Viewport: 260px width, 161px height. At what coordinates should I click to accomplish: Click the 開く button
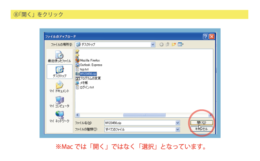pyautogui.click(x=201, y=122)
